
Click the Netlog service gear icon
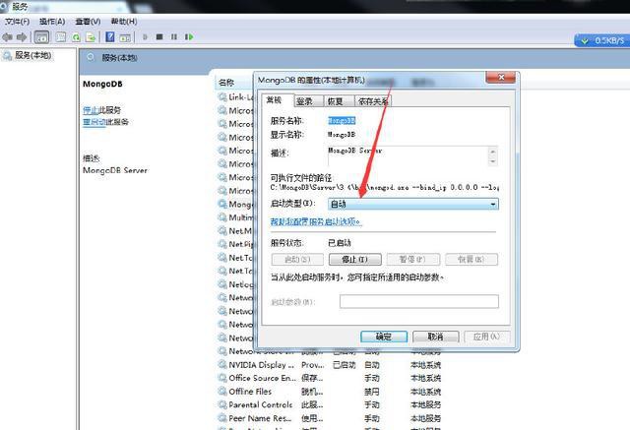tap(222, 284)
